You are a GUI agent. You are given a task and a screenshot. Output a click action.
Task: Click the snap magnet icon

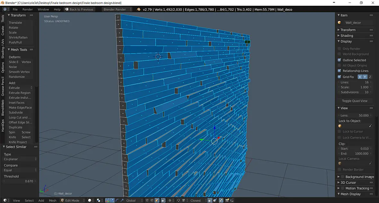[178, 200]
